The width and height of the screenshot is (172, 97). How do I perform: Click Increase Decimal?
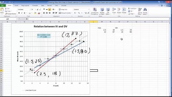pyautogui.click(x=85, y=13)
